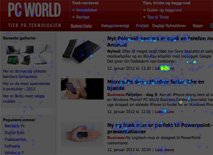Screen dimensions: 213x155
Task: Open Bøger in the navigation bar
Action: (198, 26)
